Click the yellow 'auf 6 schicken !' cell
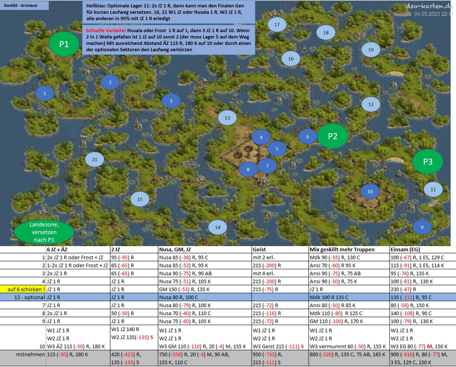 pyautogui.click(x=23, y=289)
